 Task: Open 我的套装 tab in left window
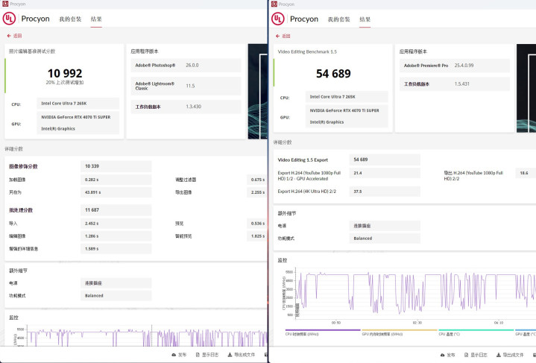[x=70, y=19]
